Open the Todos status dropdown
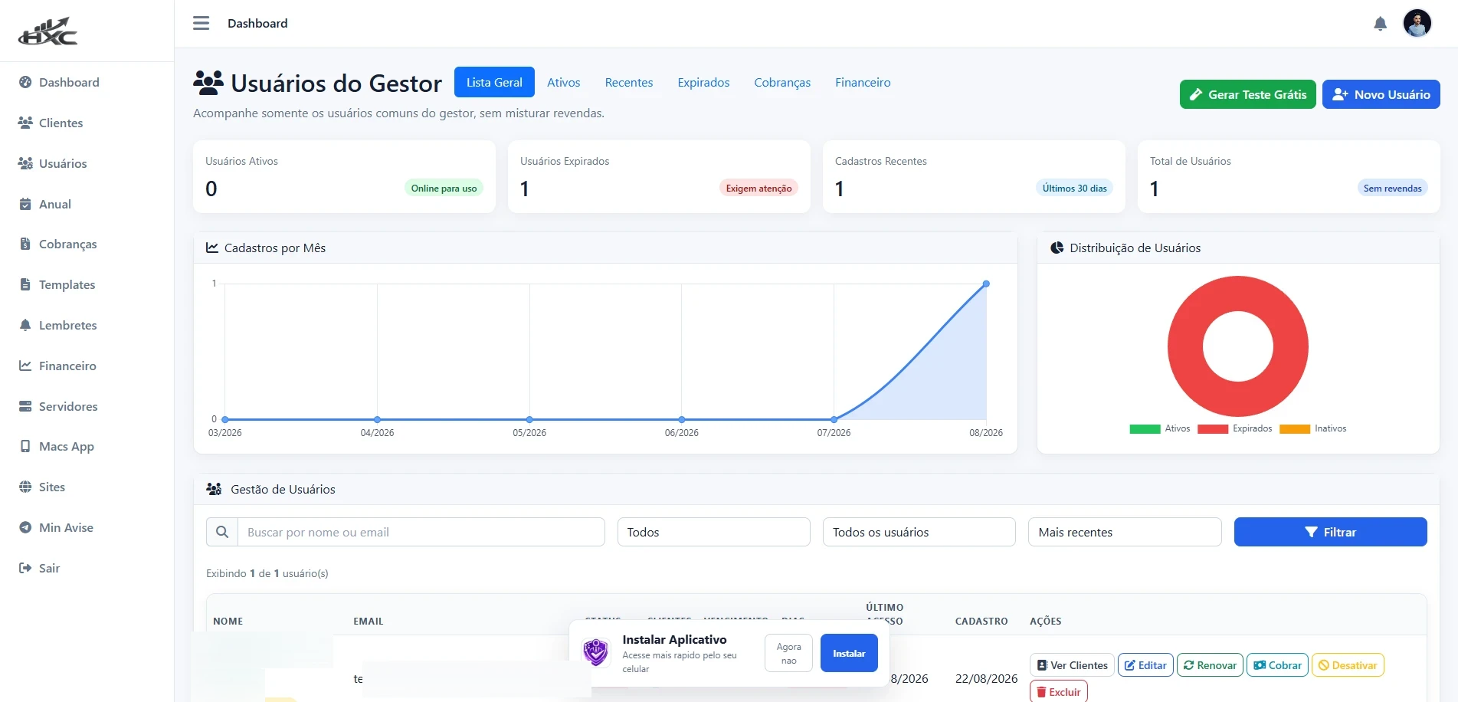Screen dimensions: 1458x702 pyautogui.click(x=714, y=532)
